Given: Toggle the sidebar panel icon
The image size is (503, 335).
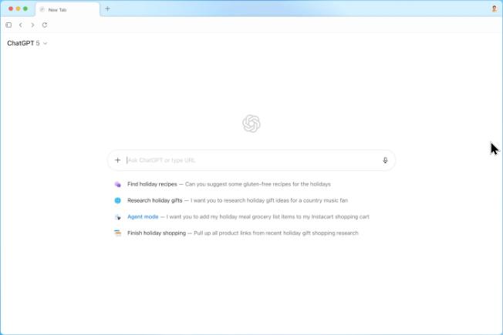Looking at the screenshot, I should (8, 25).
